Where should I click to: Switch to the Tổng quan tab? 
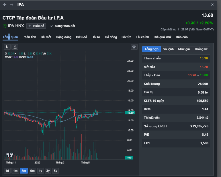tap(10, 37)
